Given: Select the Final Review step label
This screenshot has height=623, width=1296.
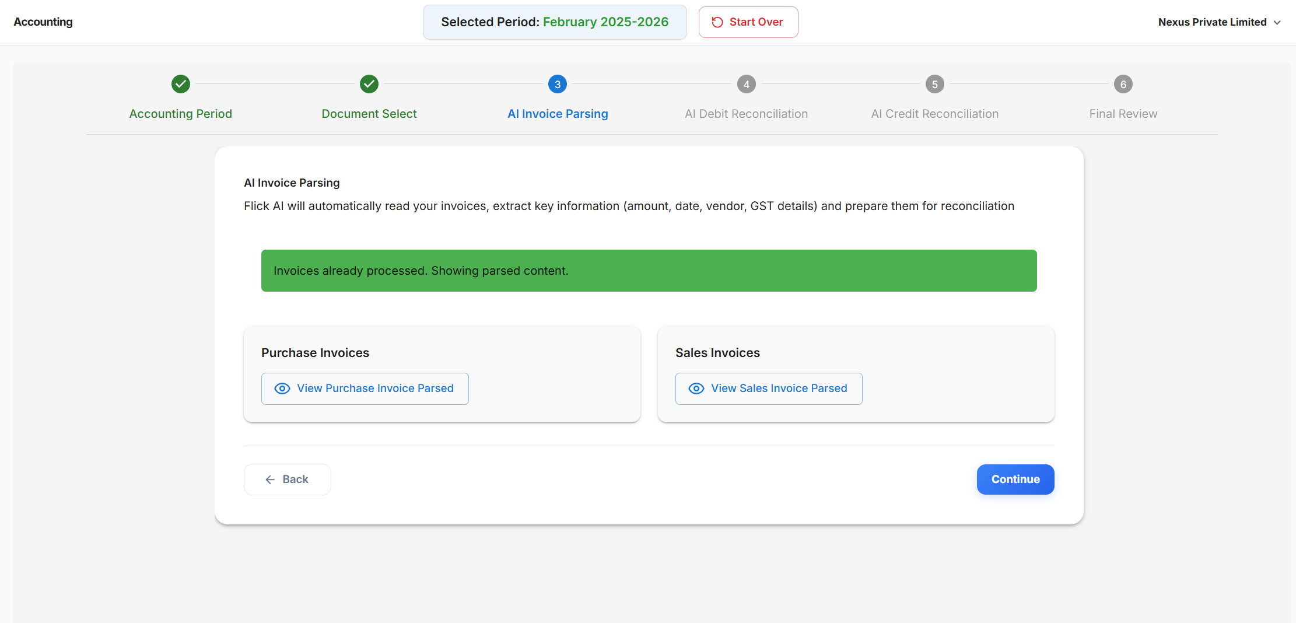Looking at the screenshot, I should pyautogui.click(x=1123, y=114).
